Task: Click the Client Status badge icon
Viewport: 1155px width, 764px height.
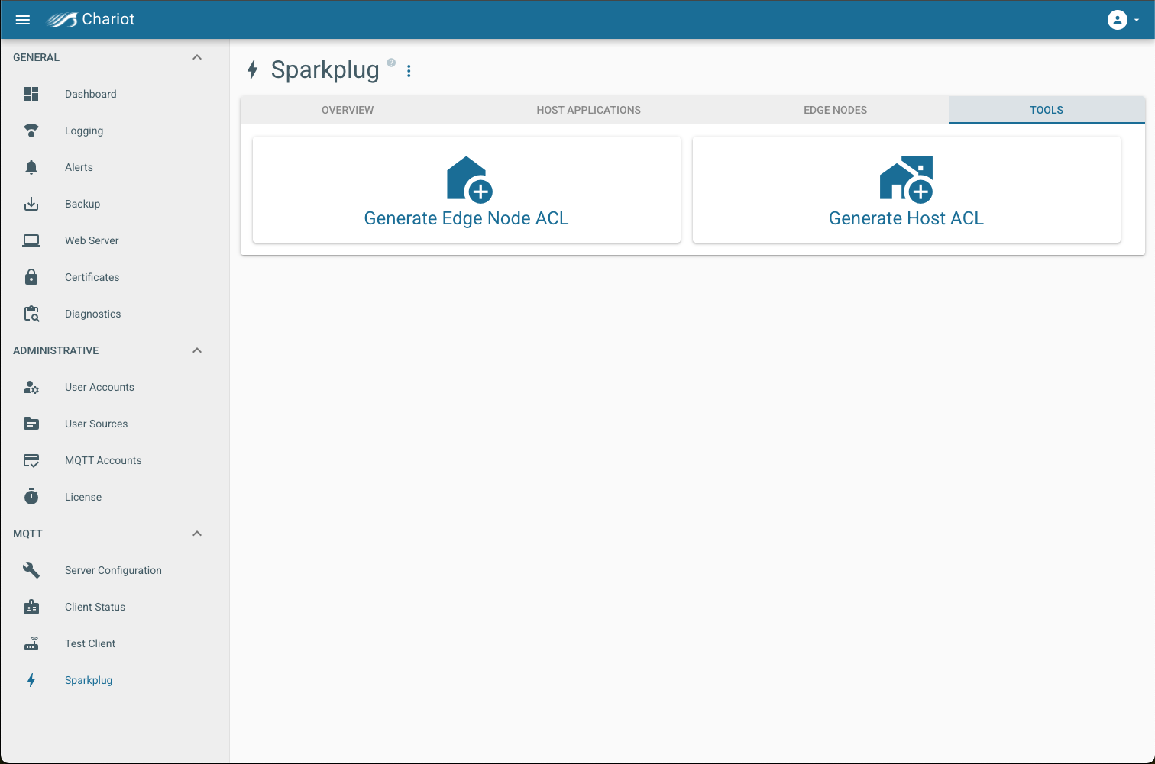Action: 31,607
